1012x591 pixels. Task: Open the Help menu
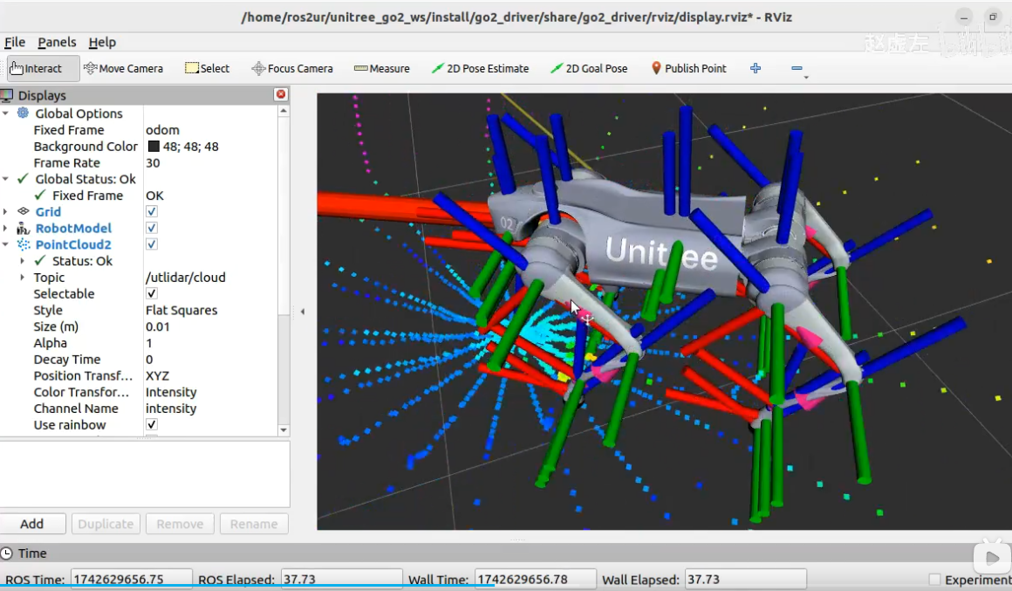(x=102, y=42)
